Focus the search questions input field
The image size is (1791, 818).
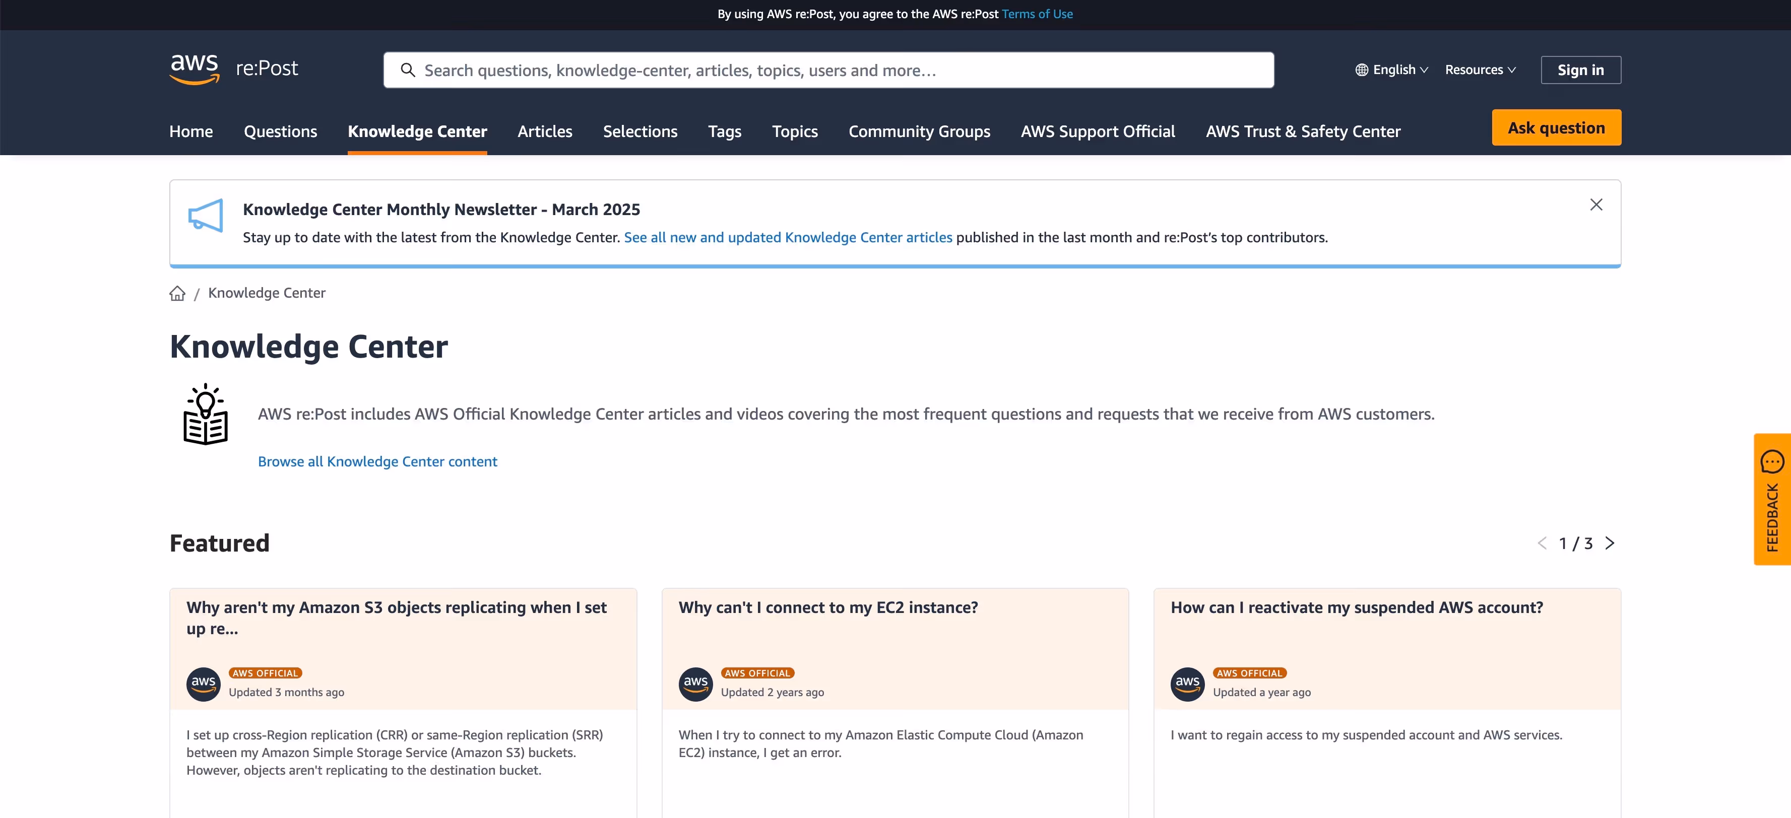(x=828, y=70)
